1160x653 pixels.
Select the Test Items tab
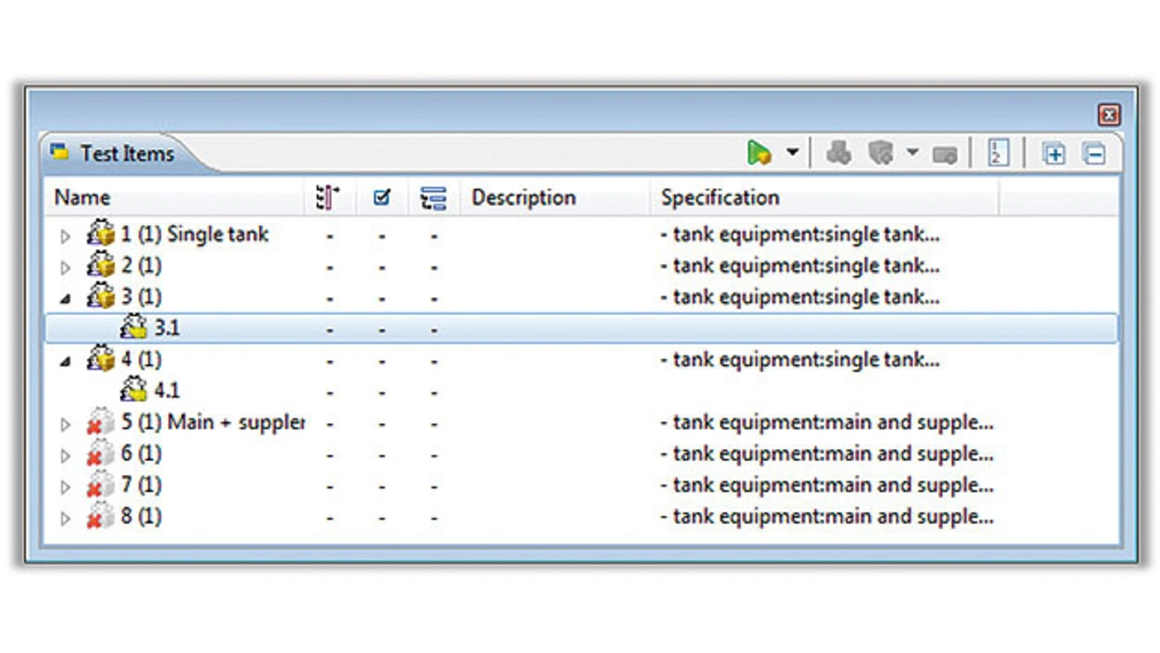click(125, 154)
